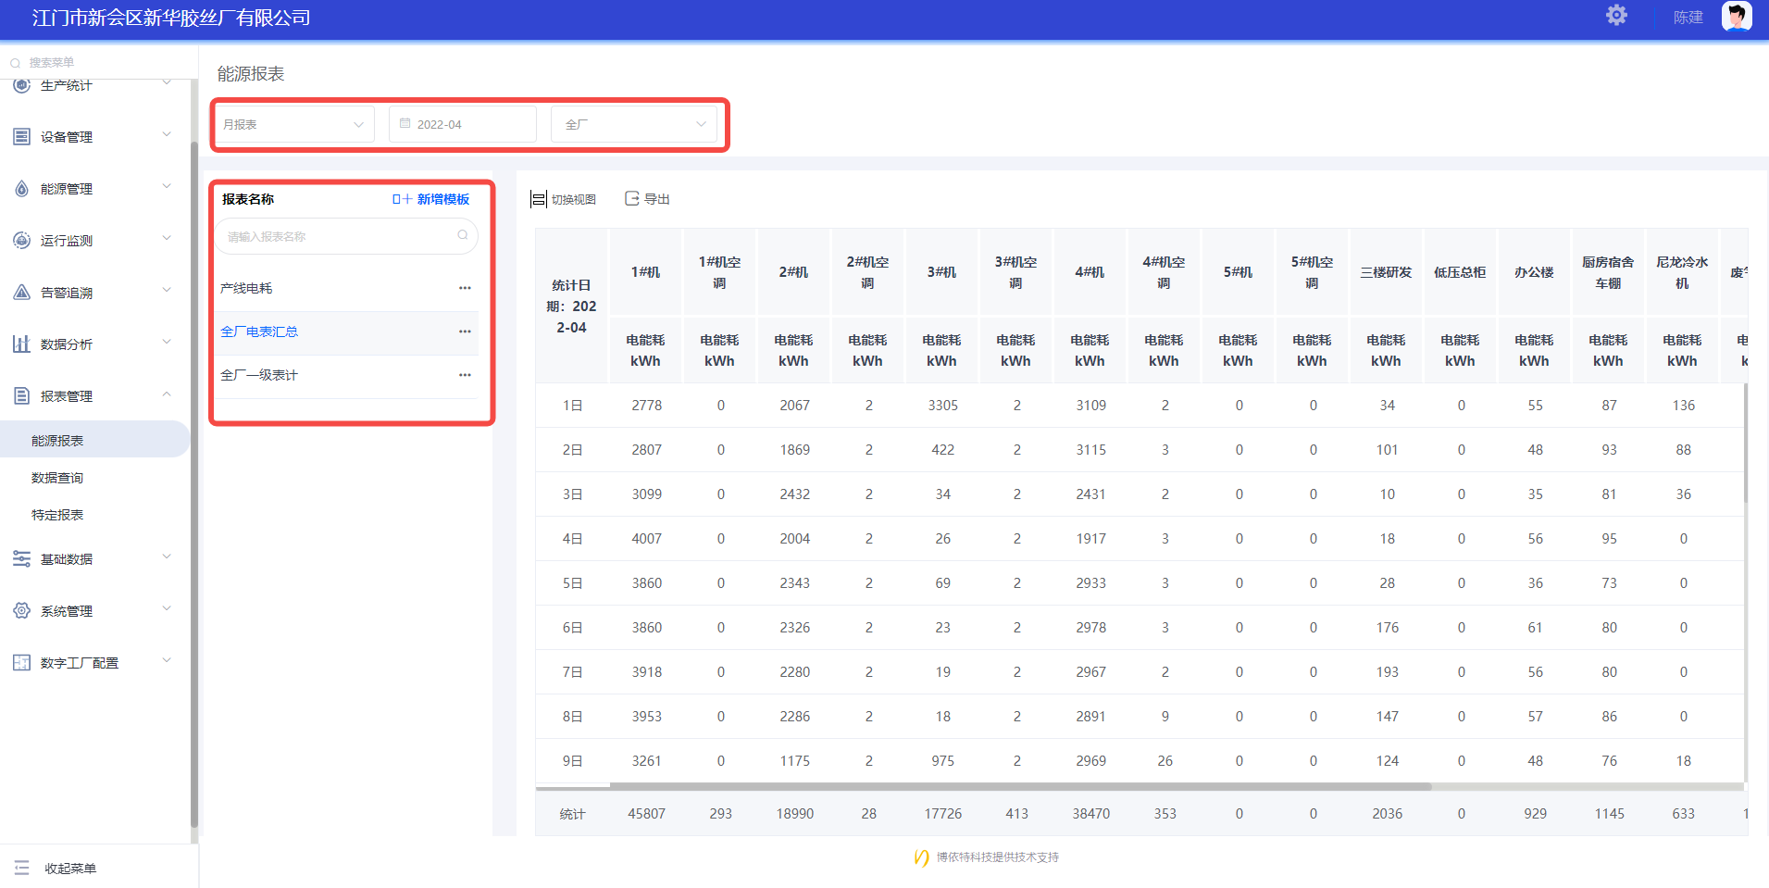The image size is (1769, 888).
Task: Click the 新增模板 add template button
Action: (x=431, y=199)
